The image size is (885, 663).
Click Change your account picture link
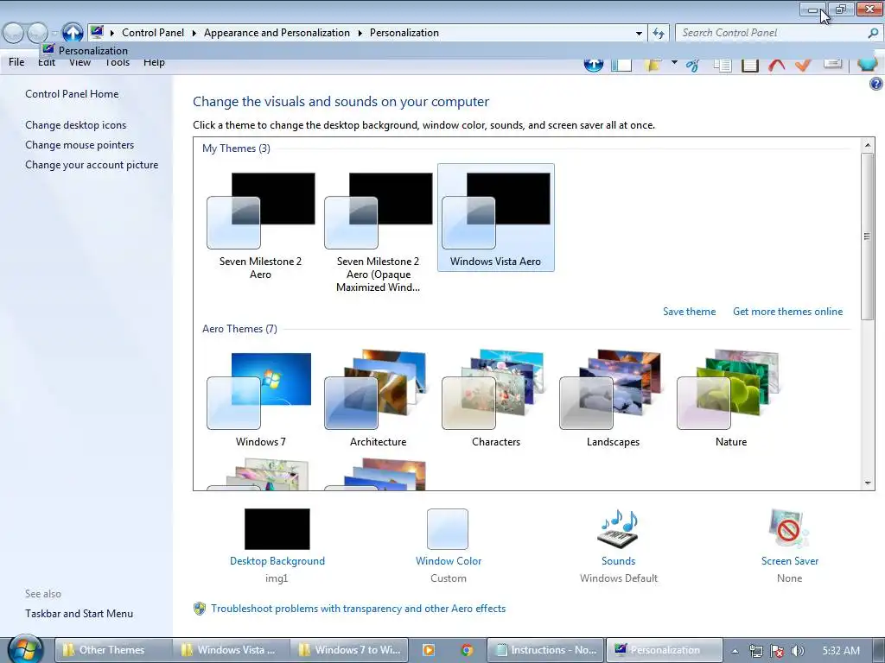[x=92, y=165]
